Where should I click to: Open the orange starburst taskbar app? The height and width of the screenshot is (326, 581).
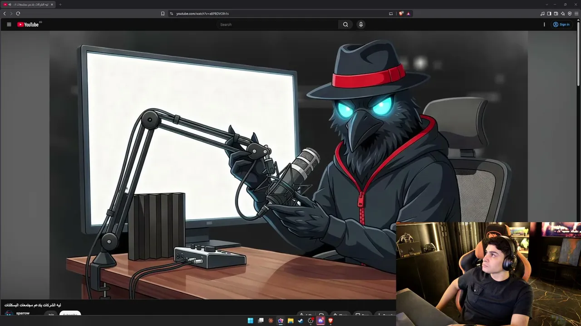click(x=271, y=321)
